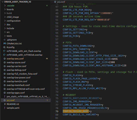Expand the configuration folder
Image resolution: width=137 pixels, height=120 pixels.
[5, 21]
